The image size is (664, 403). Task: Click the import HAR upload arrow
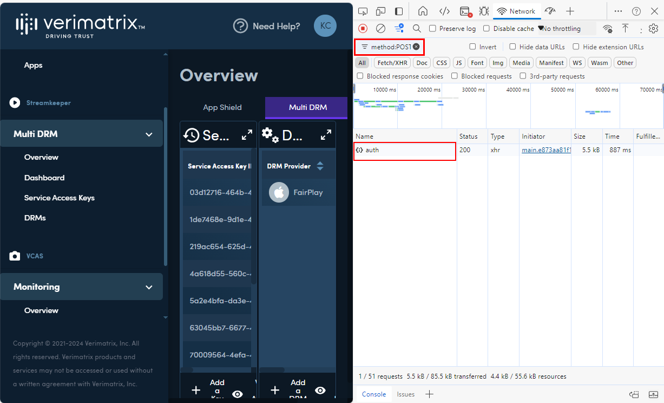(625, 28)
